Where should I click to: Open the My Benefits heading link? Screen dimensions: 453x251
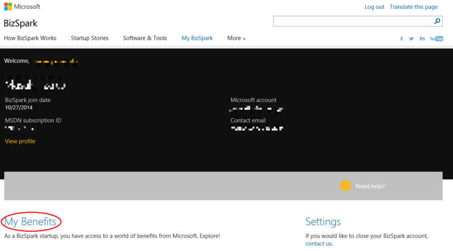pos(30,222)
